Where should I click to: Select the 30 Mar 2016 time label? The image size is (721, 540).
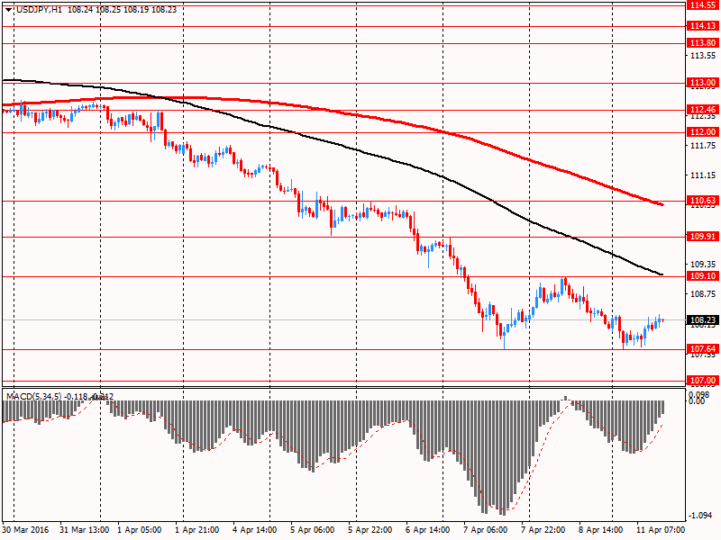point(25,530)
